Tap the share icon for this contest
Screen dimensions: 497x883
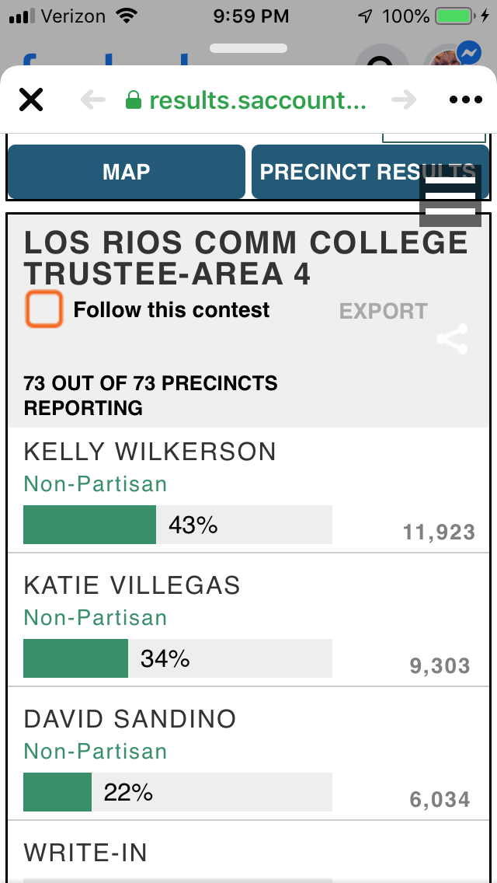[452, 340]
